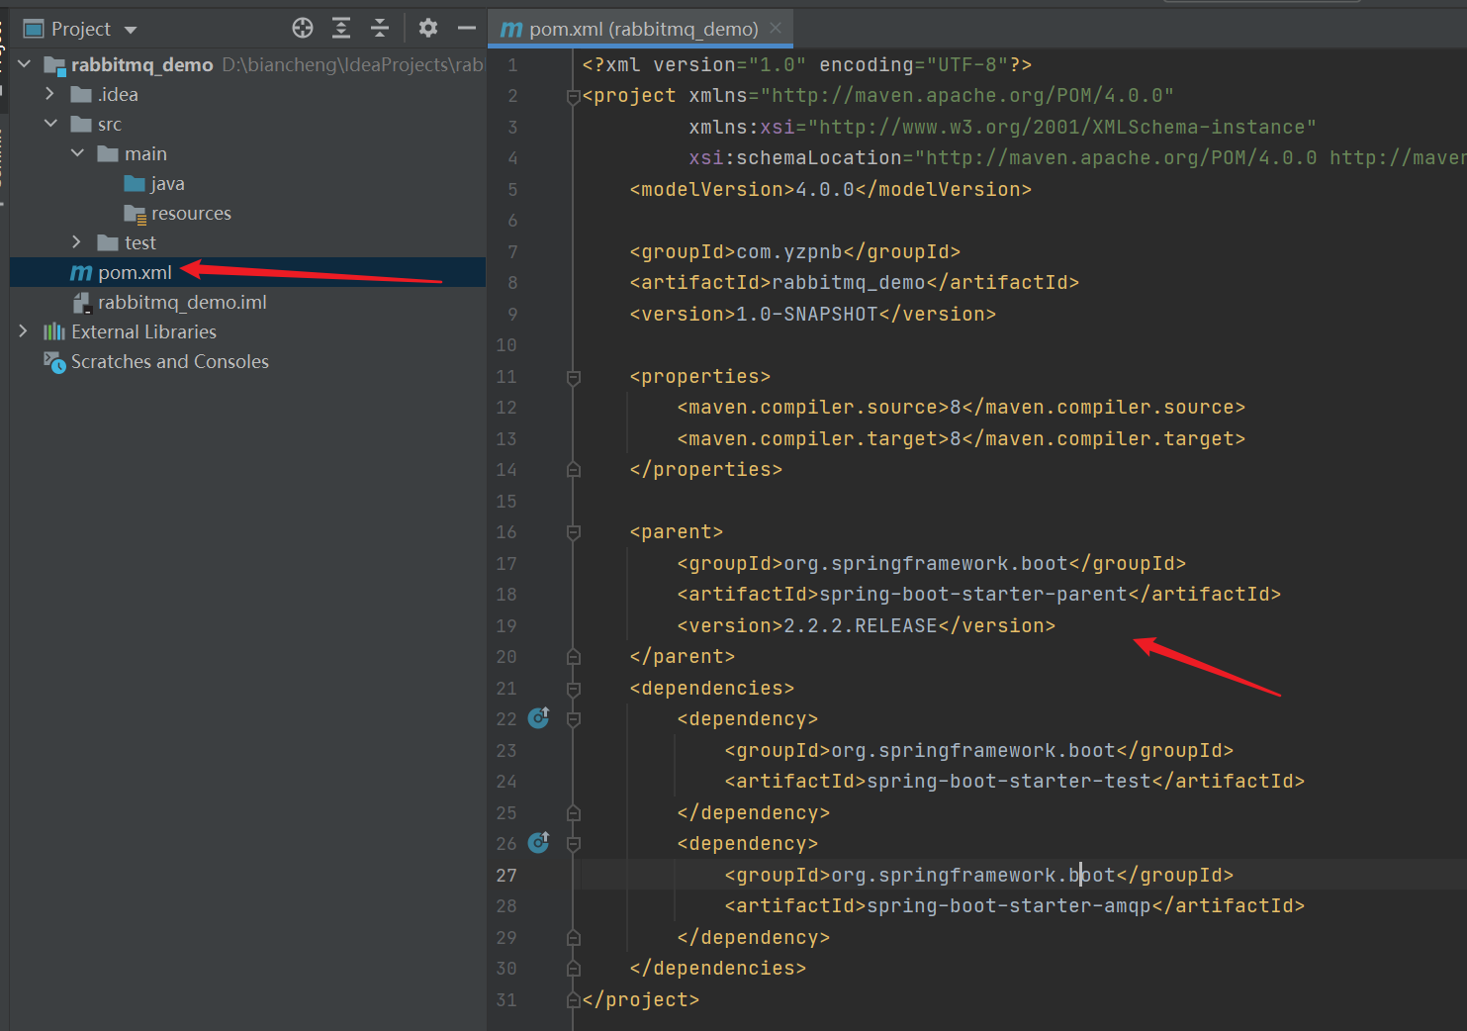Click the xml version declaration line
Viewport: 1467px width, 1031px height.
click(x=807, y=64)
